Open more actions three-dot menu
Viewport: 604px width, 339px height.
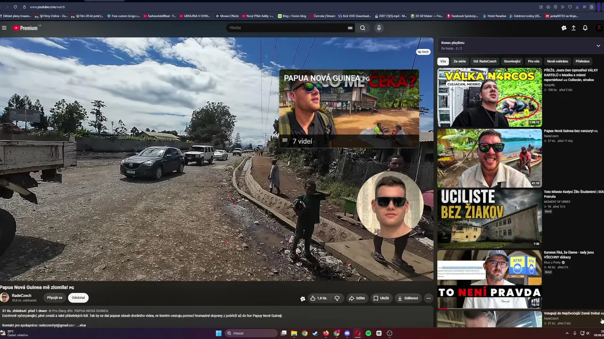click(428, 298)
